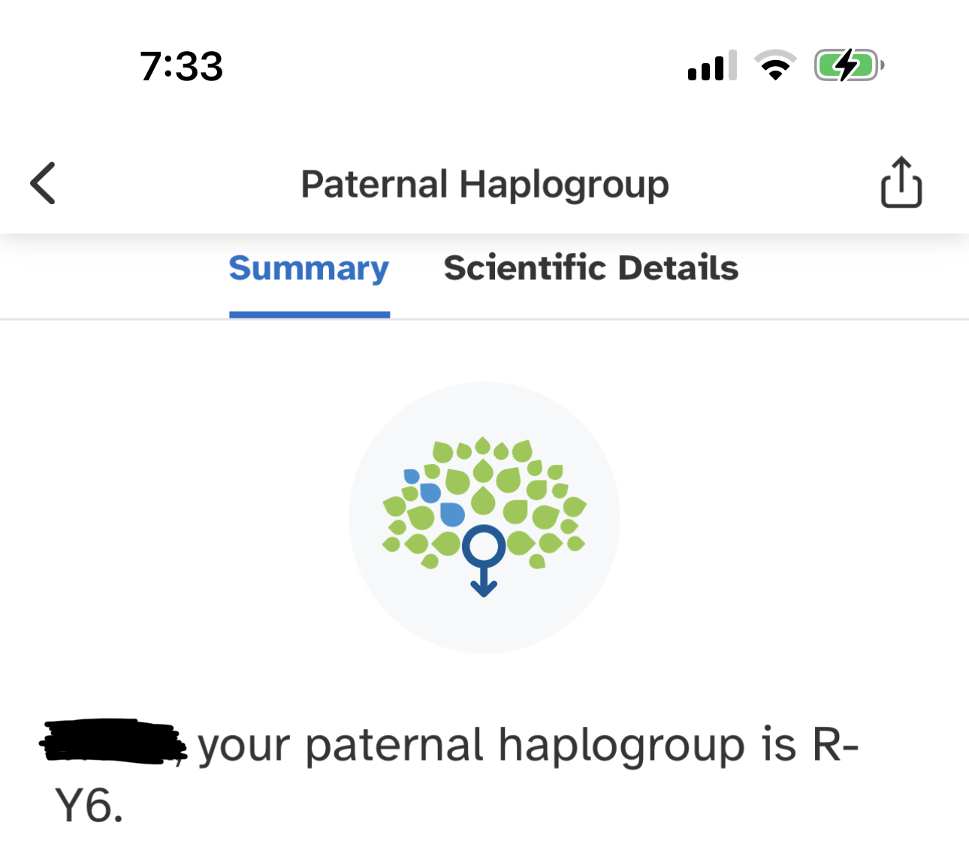This screenshot has width=969, height=862.
Task: Tap the blue underline beneath Summary
Action: tap(309, 315)
